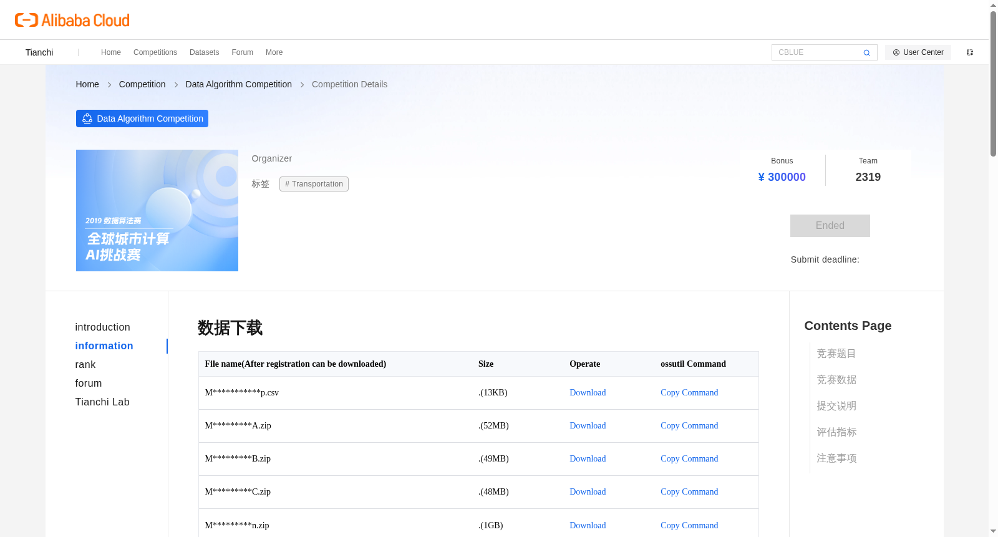This screenshot has height=537, width=998.
Task: Select the rank sidebar tab
Action: point(85,365)
